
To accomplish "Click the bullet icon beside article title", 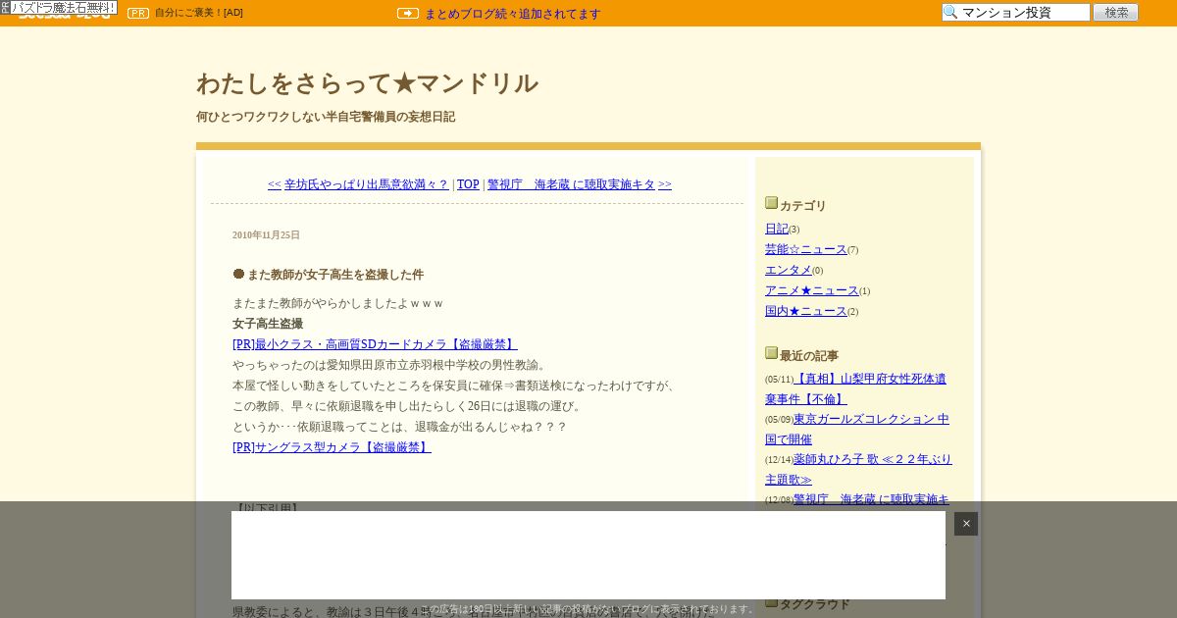I will tap(238, 274).
